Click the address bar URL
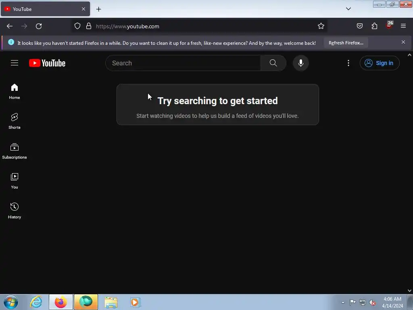The width and height of the screenshot is (413, 310). click(127, 26)
